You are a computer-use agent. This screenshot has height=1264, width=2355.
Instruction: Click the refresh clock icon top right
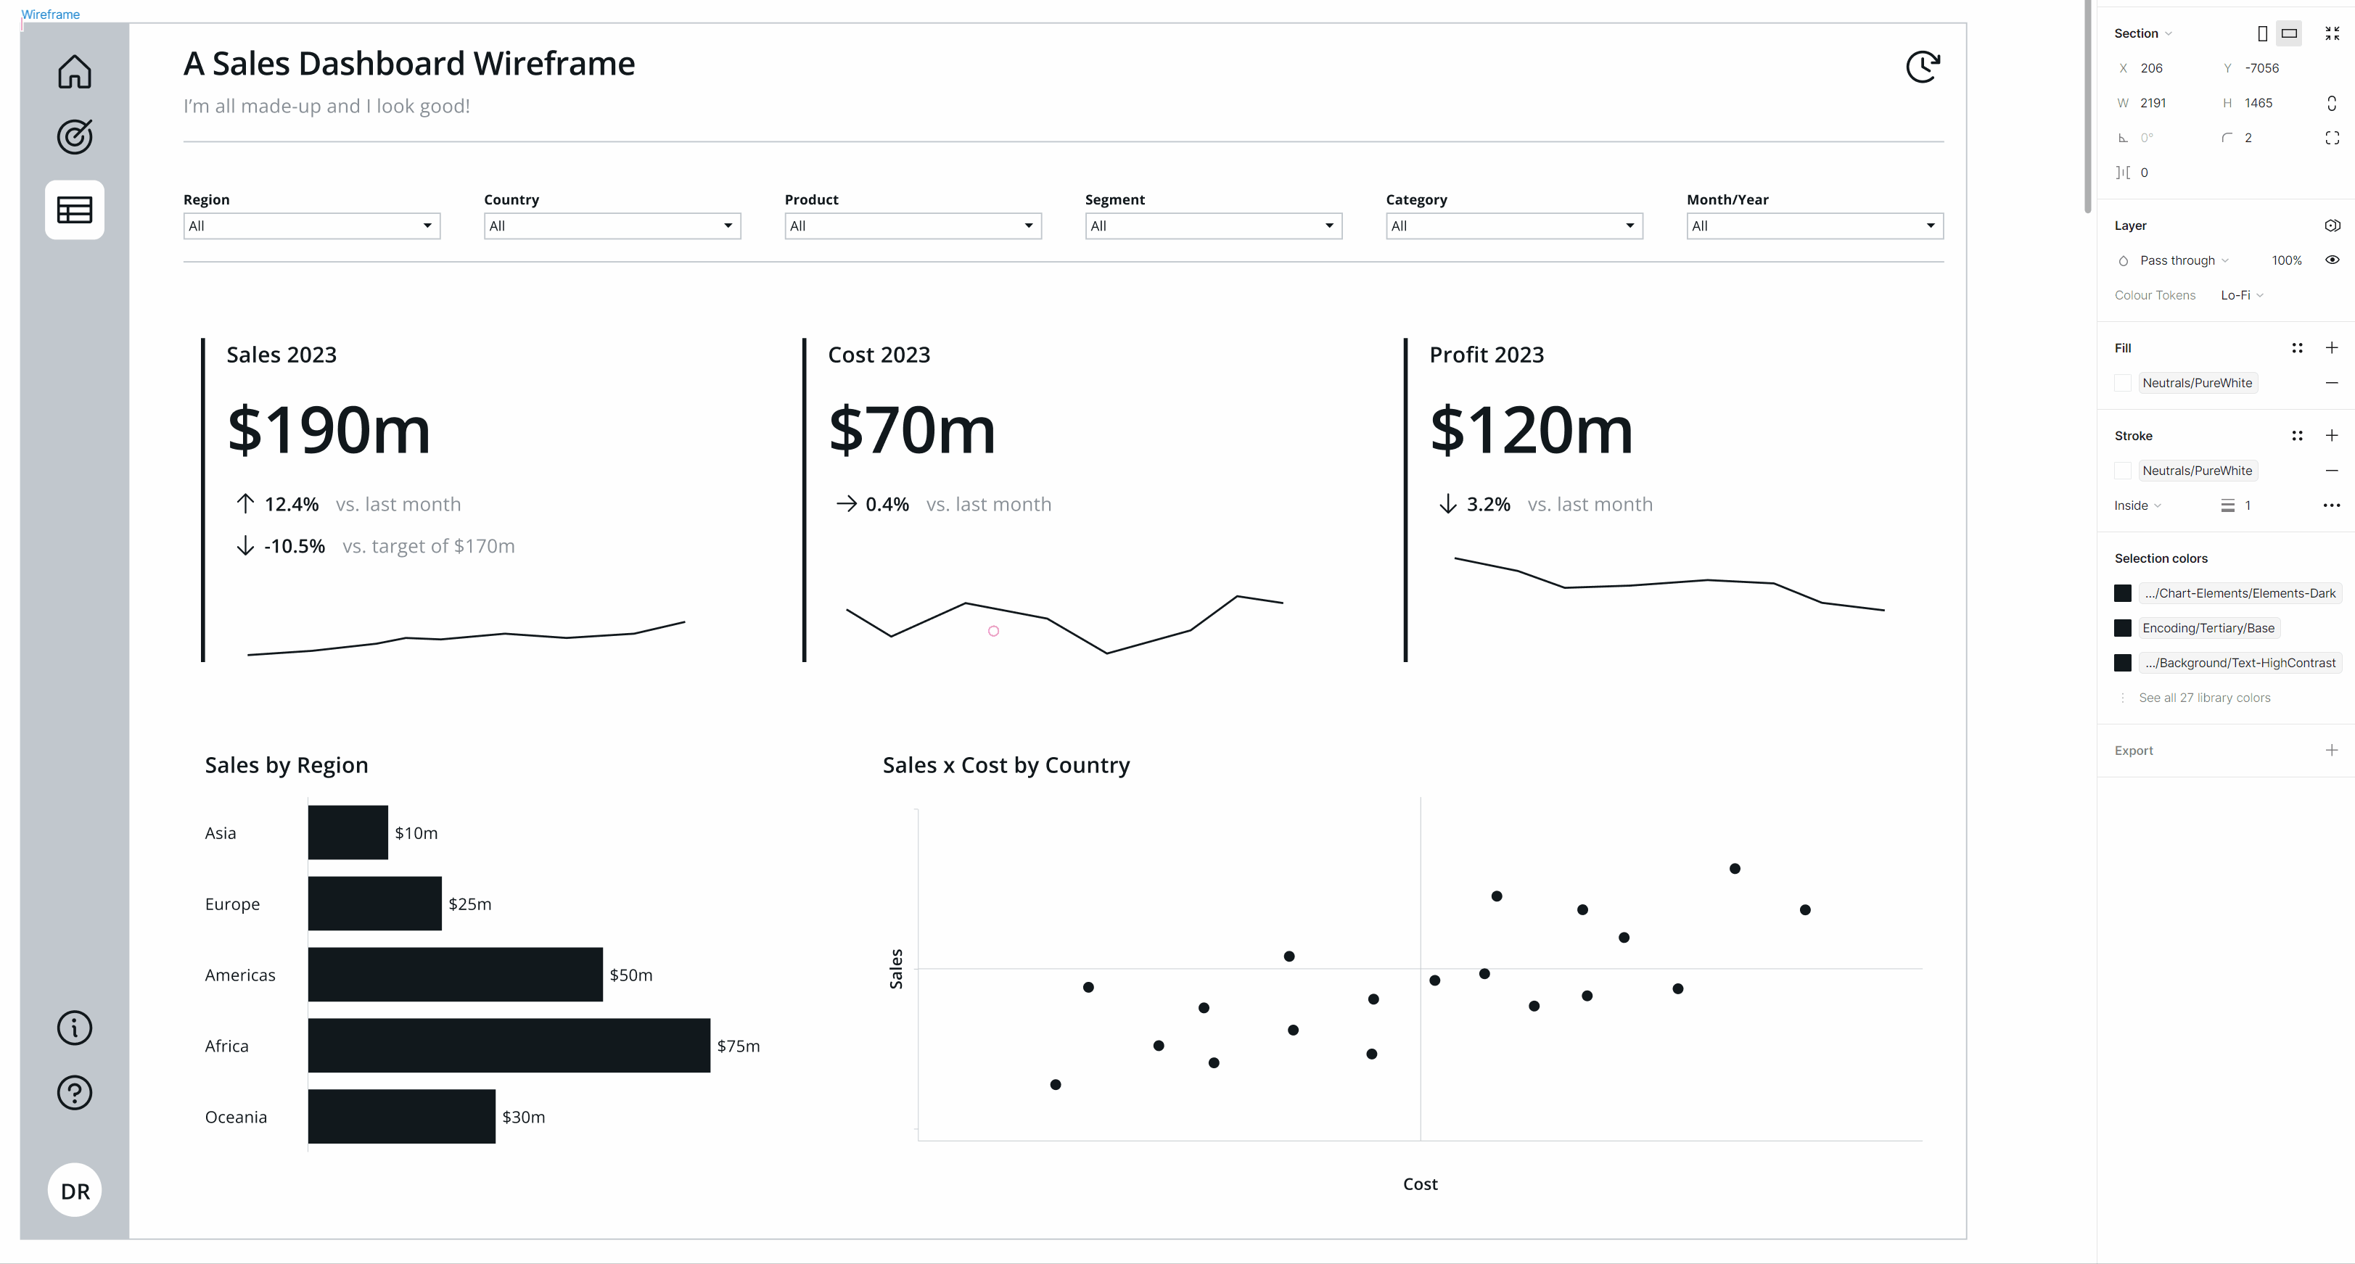click(1923, 67)
